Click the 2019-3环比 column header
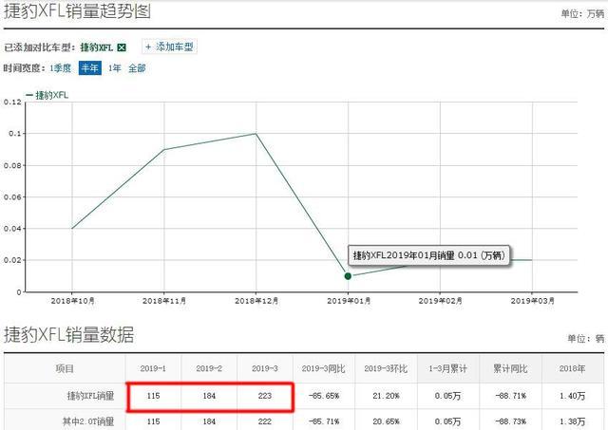 click(386, 368)
